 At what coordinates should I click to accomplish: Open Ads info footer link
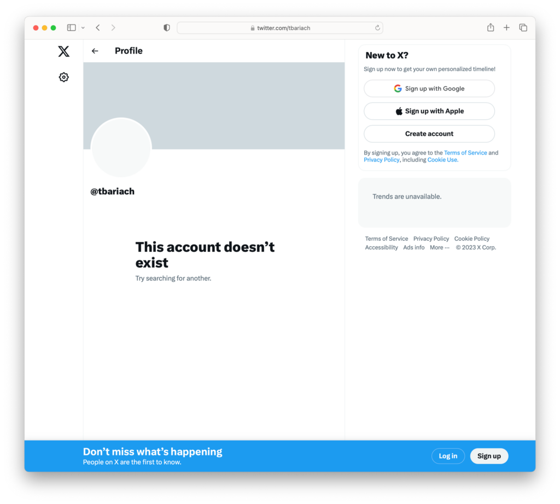[413, 247]
